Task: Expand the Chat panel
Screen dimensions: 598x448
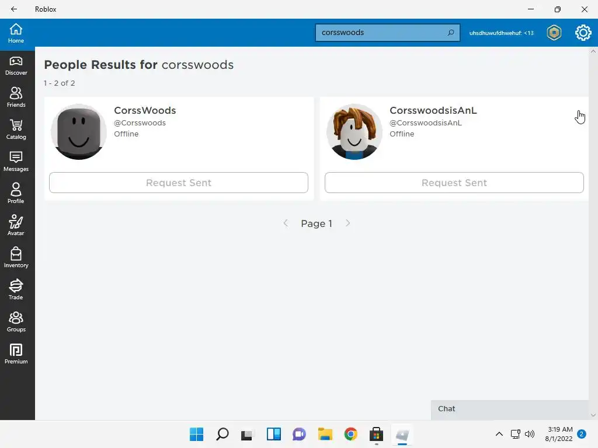Action: [x=509, y=409]
